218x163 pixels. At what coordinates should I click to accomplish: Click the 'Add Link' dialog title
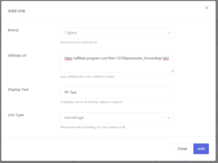click(x=16, y=11)
